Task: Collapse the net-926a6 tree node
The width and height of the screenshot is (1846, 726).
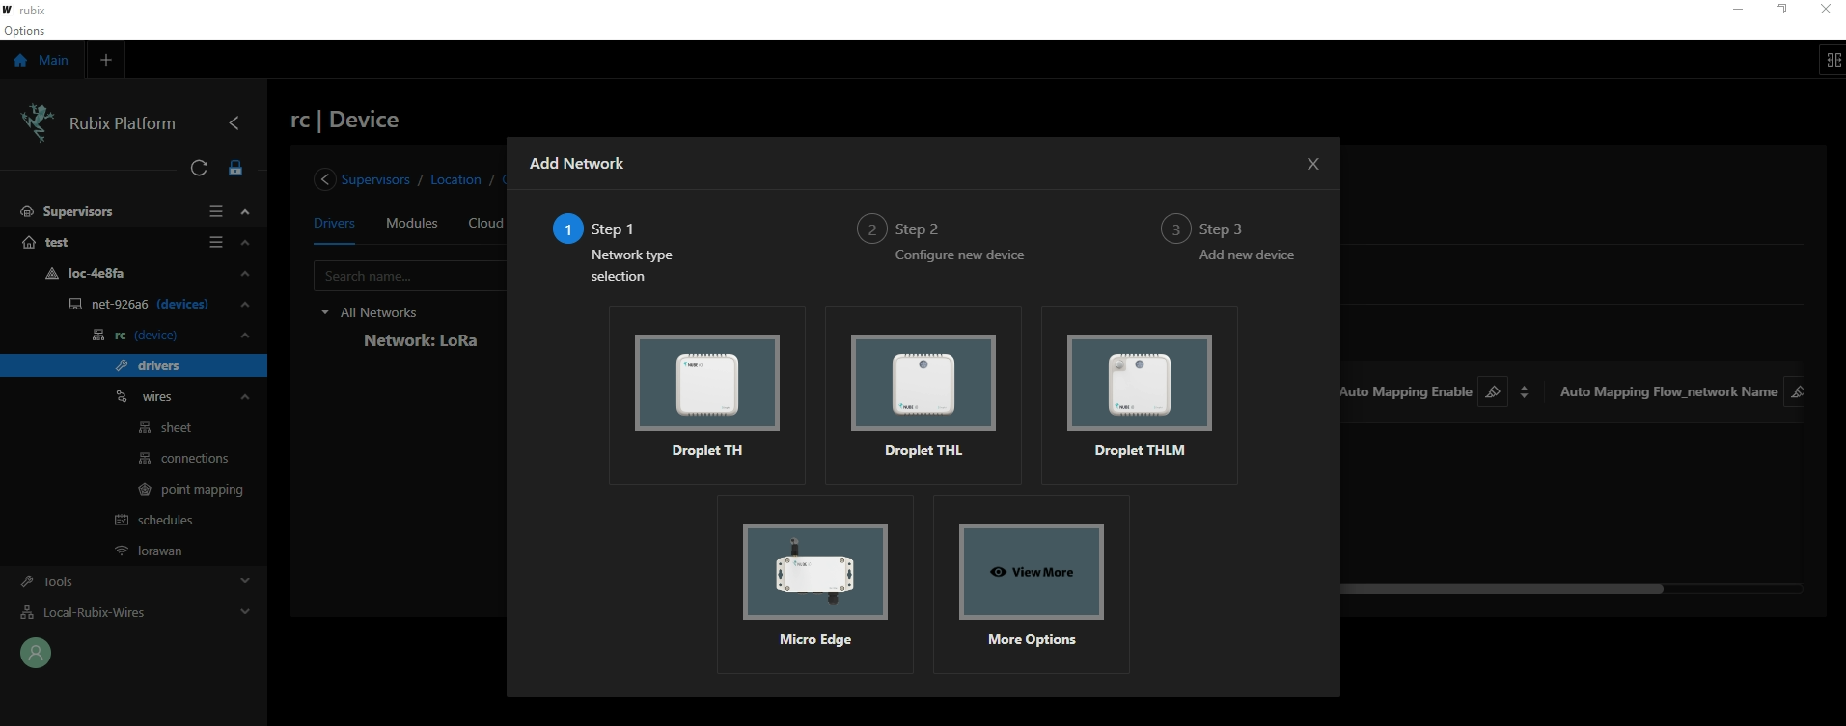Action: click(245, 305)
